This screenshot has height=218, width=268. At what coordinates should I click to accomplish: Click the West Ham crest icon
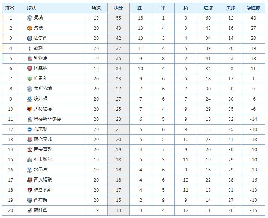30,180
